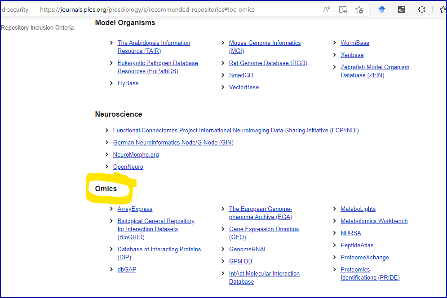The height and width of the screenshot is (298, 447).
Task: Open the ArrayExpress link
Action: point(135,209)
